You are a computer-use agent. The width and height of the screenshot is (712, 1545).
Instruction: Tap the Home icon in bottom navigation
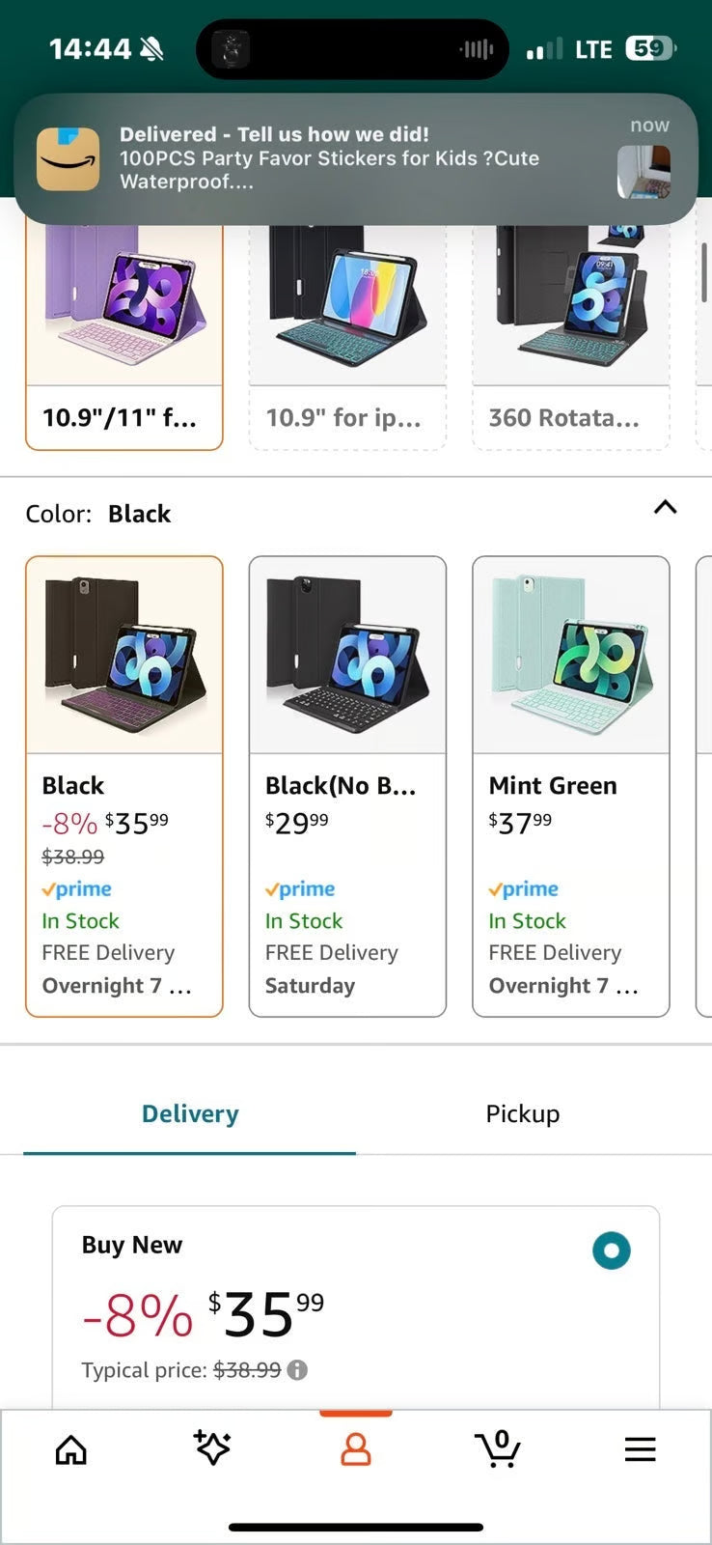point(71,1449)
